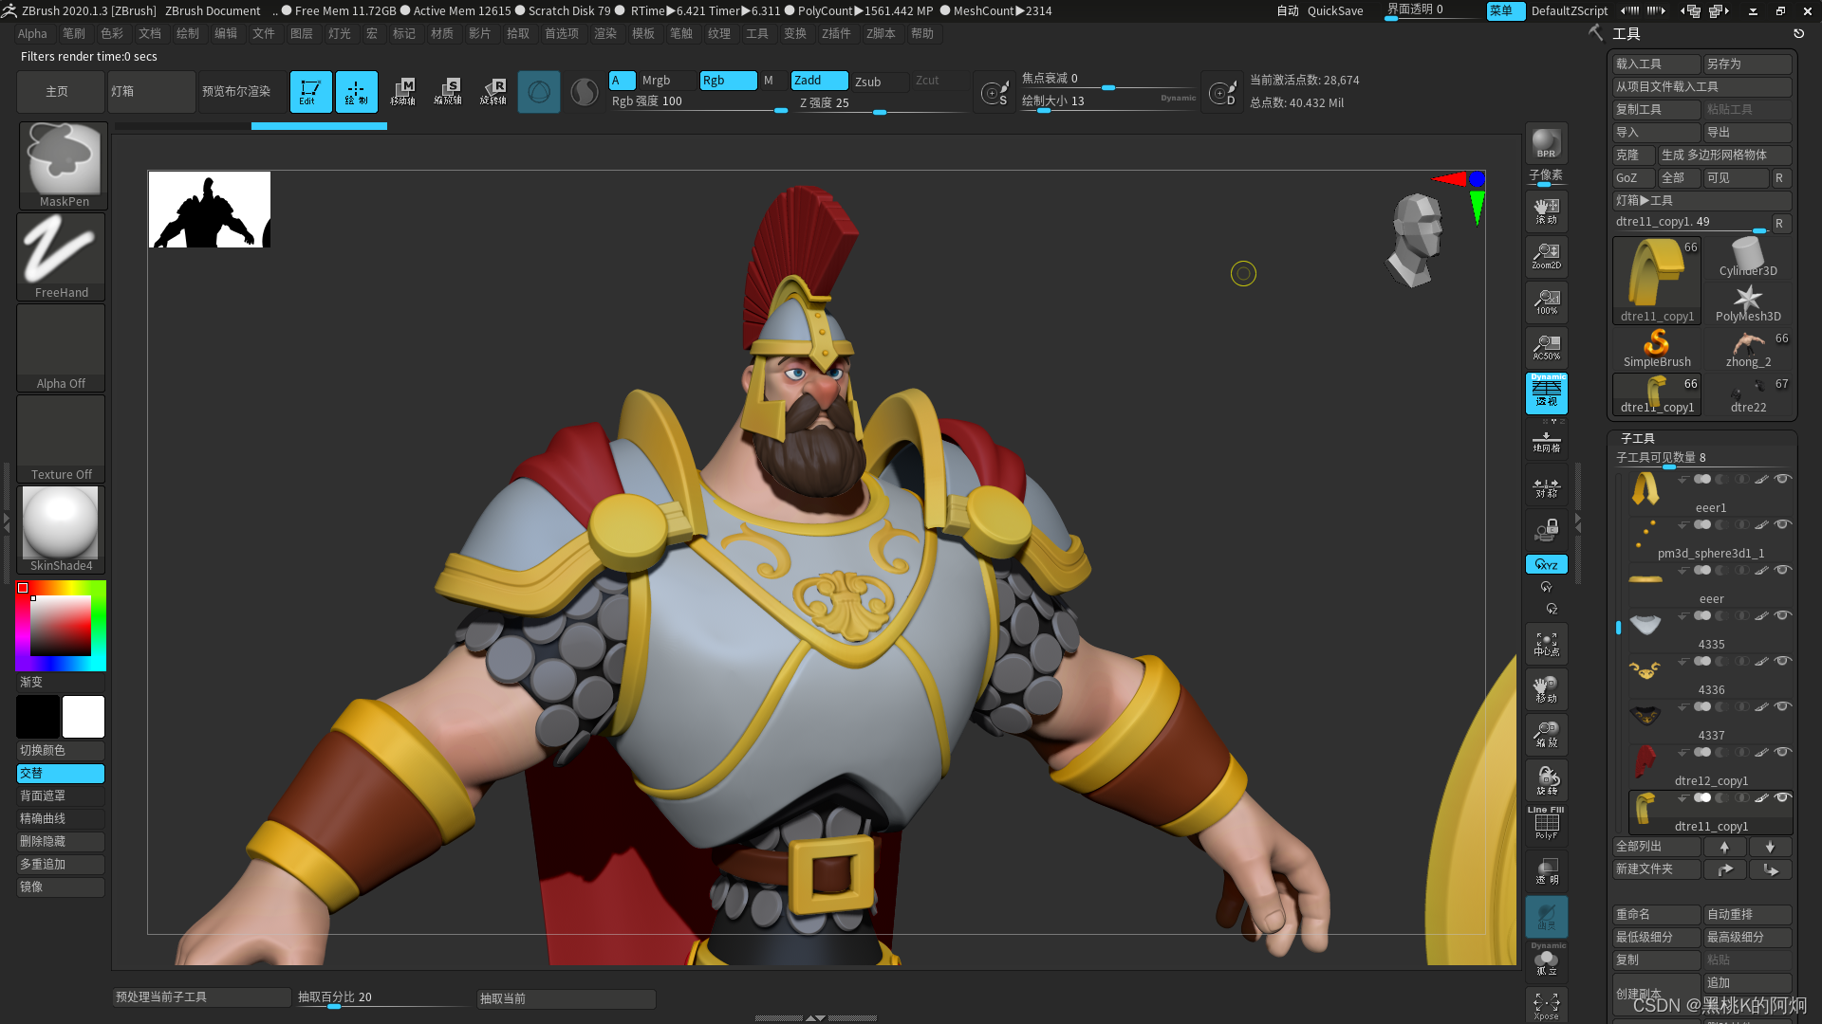Open the SkinShade4 material picker

coord(61,529)
